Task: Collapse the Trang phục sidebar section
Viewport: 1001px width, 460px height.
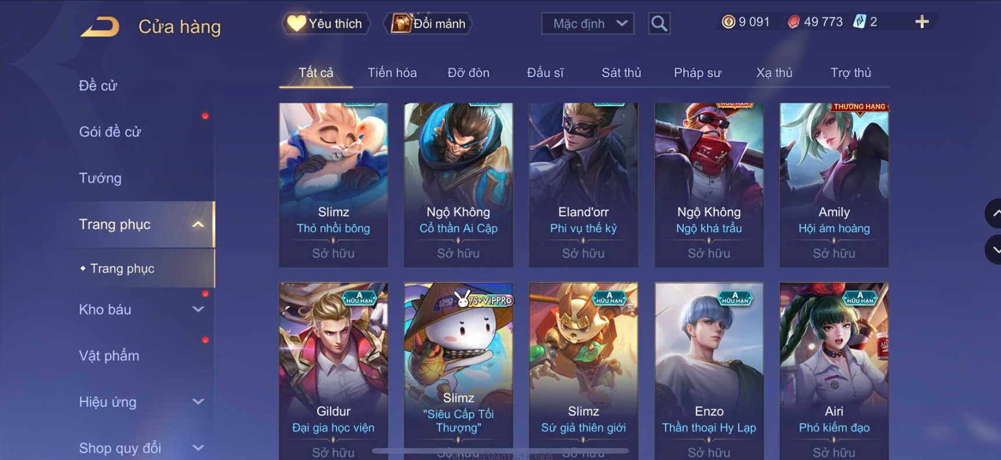Action: click(198, 224)
